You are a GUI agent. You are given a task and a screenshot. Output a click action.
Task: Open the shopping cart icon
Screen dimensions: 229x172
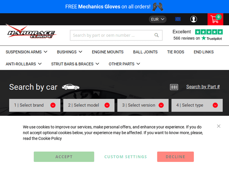point(215,19)
